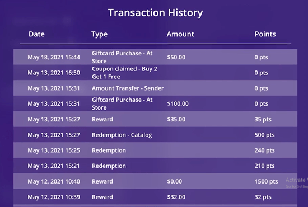308x207 pixels.
Task: Click the $50.00 giftcard amount
Action: (176, 57)
